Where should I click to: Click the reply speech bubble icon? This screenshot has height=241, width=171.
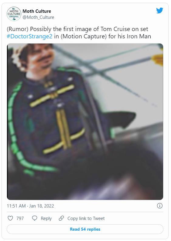[x=35, y=218]
